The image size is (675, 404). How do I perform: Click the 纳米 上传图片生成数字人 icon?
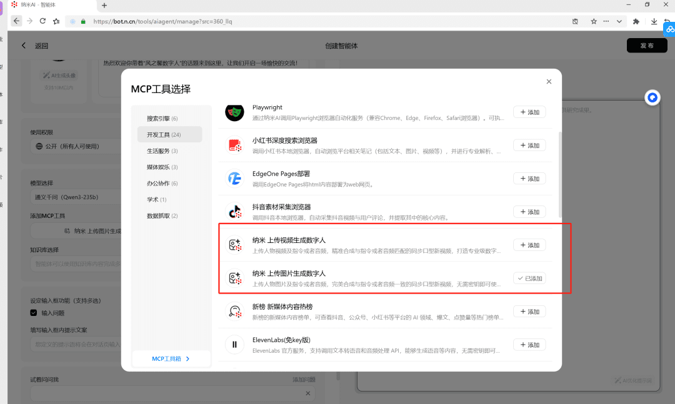pos(234,278)
